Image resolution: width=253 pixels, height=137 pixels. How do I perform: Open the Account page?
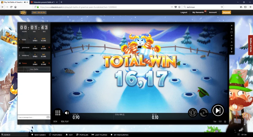click(x=213, y=12)
